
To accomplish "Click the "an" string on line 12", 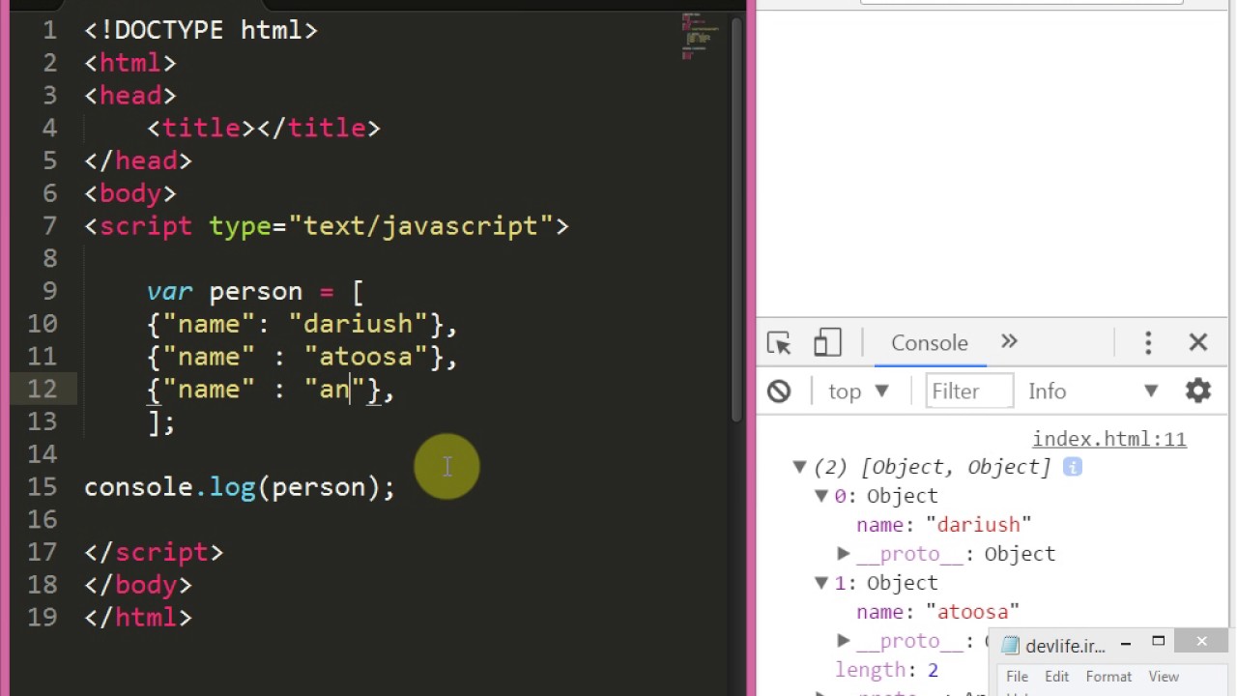I will click(x=334, y=390).
